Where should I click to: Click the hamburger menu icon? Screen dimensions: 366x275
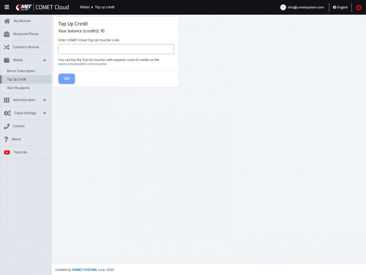pyautogui.click(x=7, y=7)
